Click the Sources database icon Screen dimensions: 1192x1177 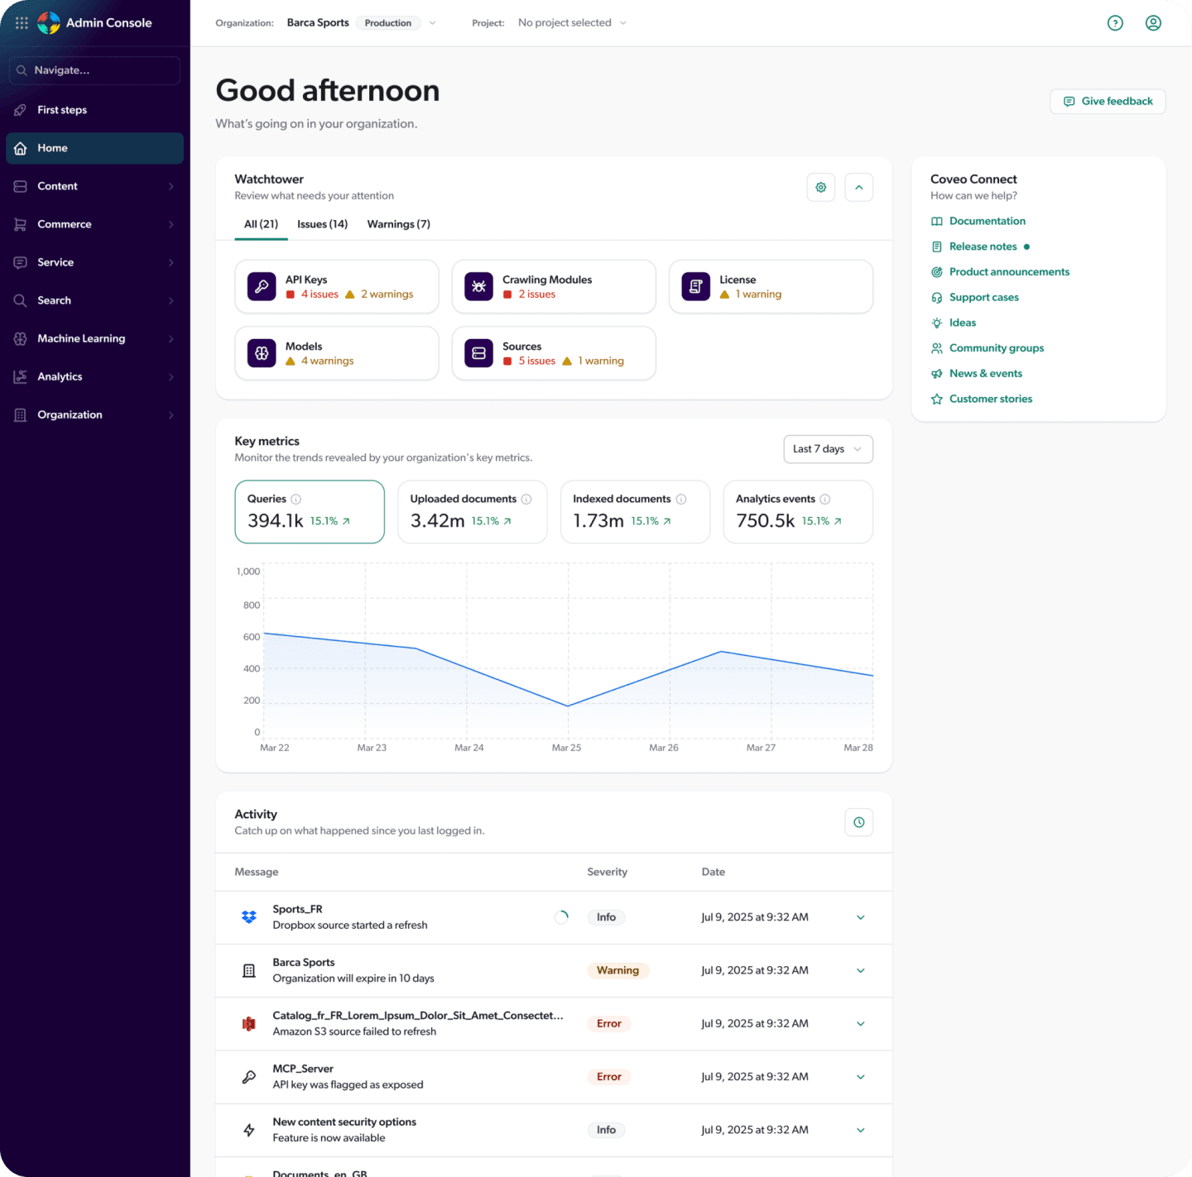click(478, 353)
